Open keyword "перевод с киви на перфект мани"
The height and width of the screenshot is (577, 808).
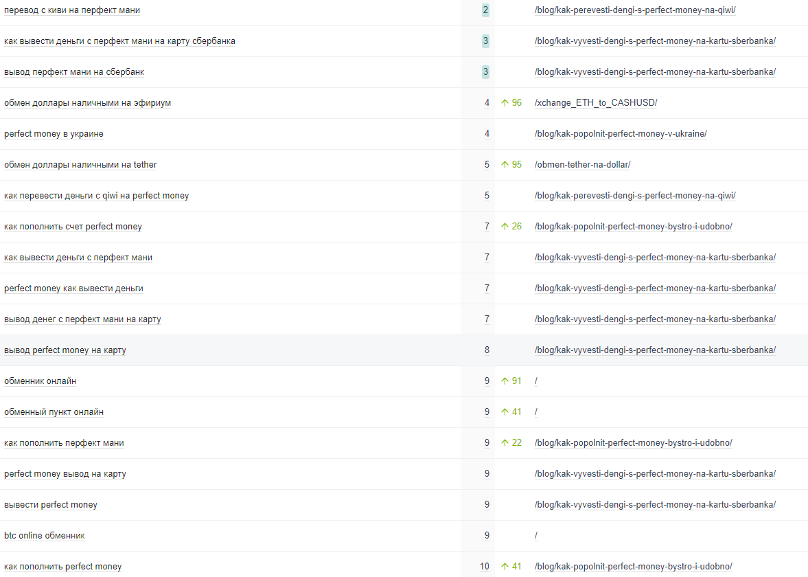click(x=72, y=10)
